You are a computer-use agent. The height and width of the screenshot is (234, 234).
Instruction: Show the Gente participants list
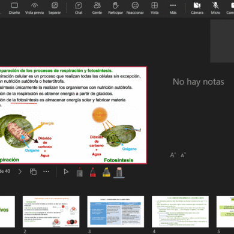coord(97,8)
